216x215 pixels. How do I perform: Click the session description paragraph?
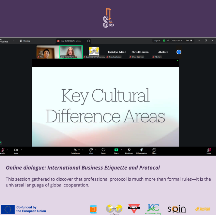(x=108, y=182)
